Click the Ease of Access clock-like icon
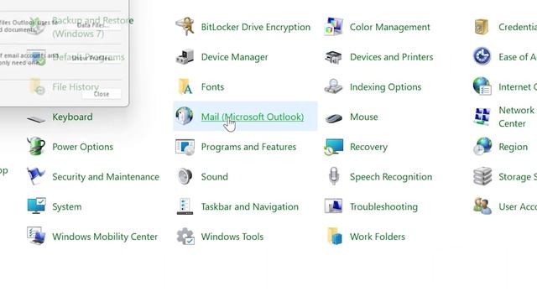The height and width of the screenshot is (302, 537). pyautogui.click(x=482, y=56)
